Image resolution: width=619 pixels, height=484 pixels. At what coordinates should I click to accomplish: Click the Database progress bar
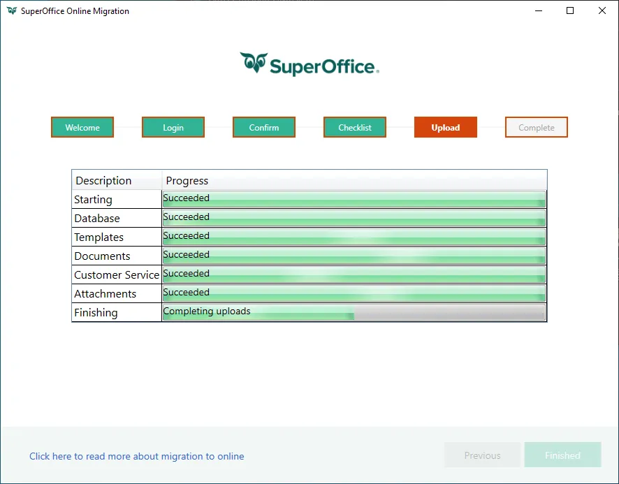[354, 218]
